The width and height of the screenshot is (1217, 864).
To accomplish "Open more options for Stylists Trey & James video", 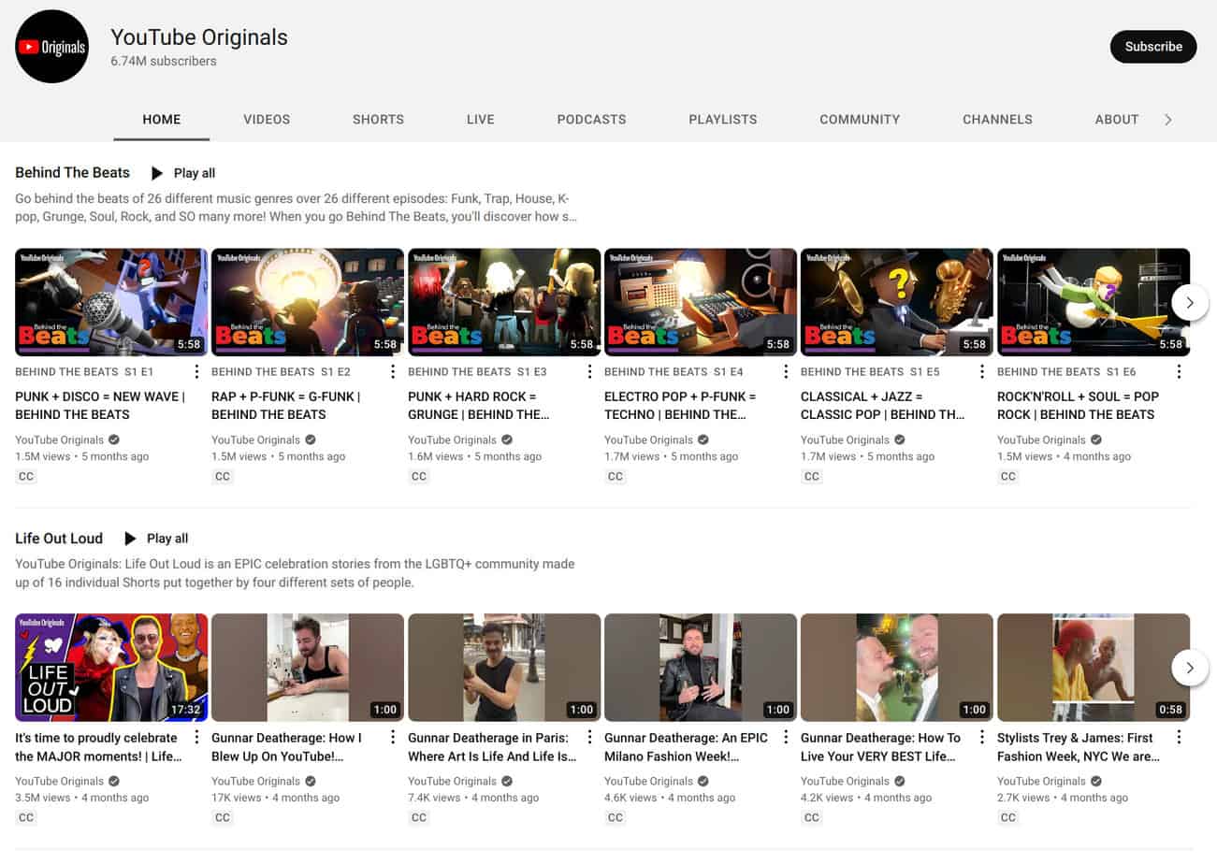I will (x=1179, y=738).
